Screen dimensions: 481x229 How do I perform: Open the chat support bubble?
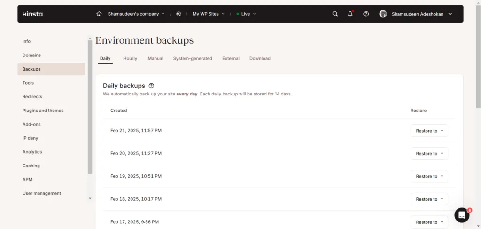462,215
